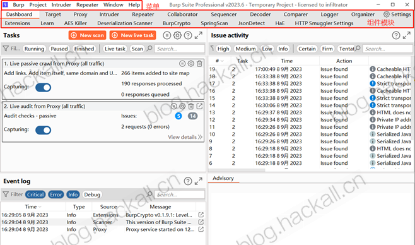Toggle the High severity issue filter
This screenshot has width=415, height=245.
pos(223,49)
